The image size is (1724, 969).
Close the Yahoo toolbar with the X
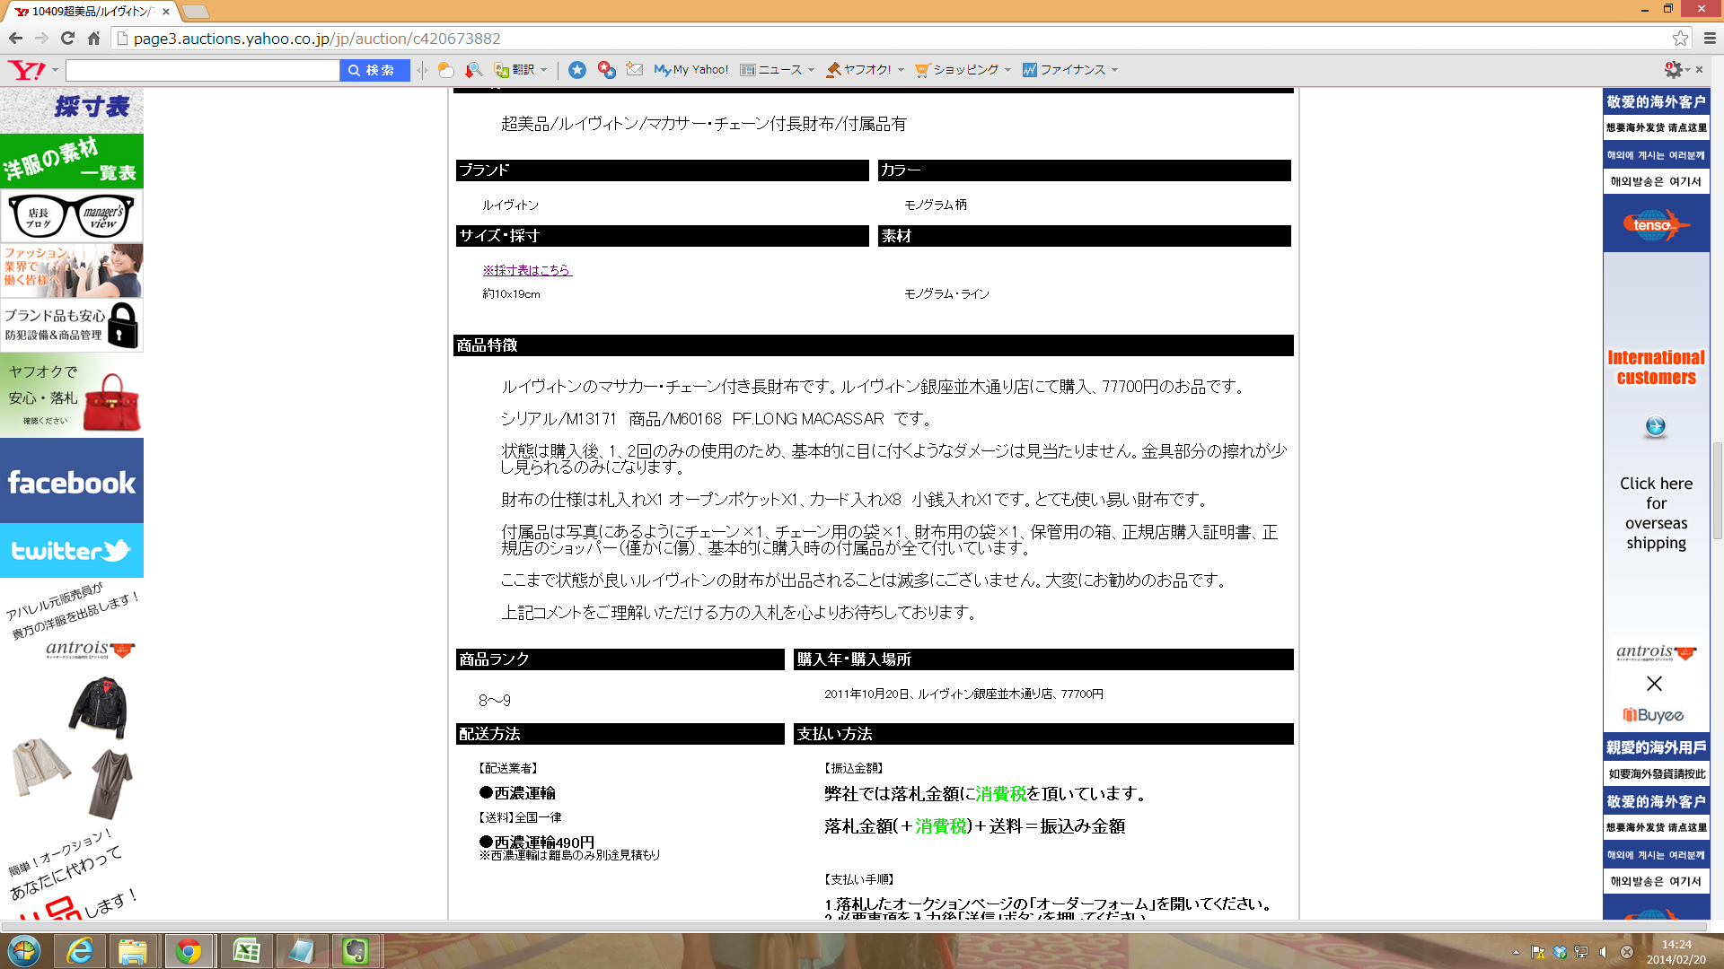coord(1699,69)
